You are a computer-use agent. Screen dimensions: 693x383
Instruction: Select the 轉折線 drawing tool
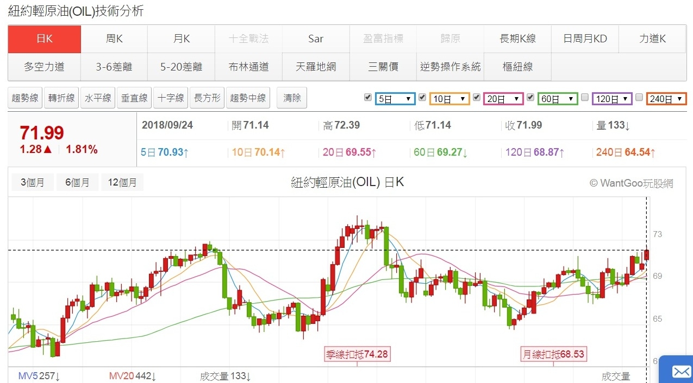(61, 98)
